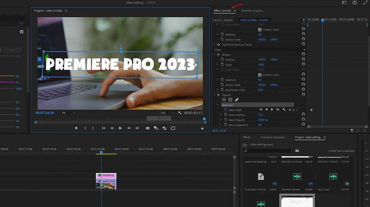Open the Project: video editing panel menu
This screenshot has height=207, width=370.
tap(325, 137)
